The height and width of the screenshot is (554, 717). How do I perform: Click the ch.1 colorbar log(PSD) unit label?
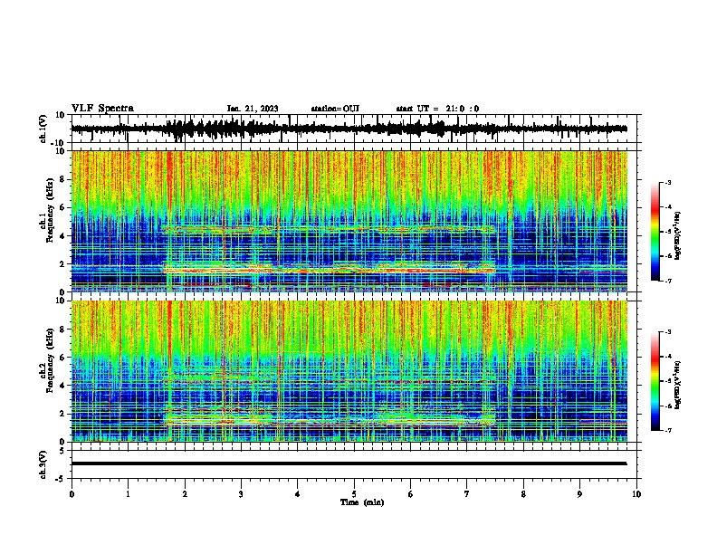tap(678, 236)
